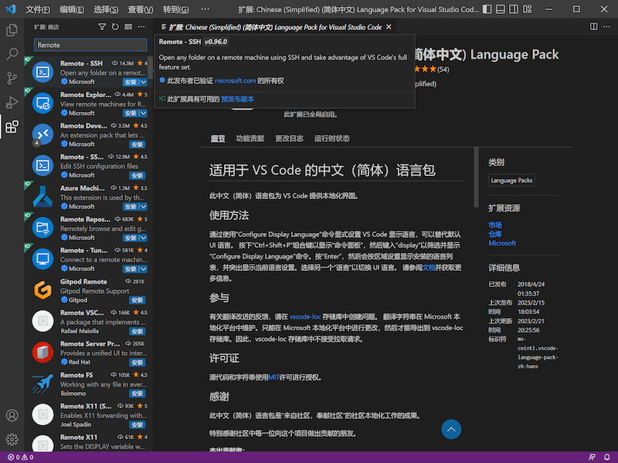Clear the extensions search results

(x=127, y=26)
